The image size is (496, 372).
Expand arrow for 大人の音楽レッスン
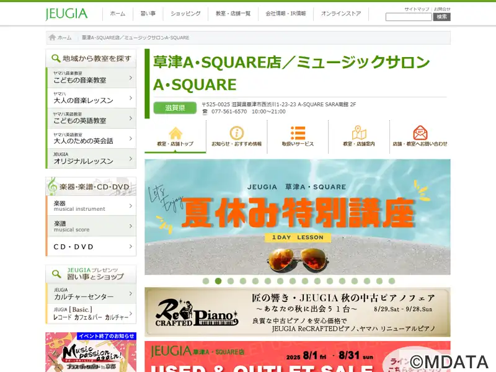tap(131, 98)
